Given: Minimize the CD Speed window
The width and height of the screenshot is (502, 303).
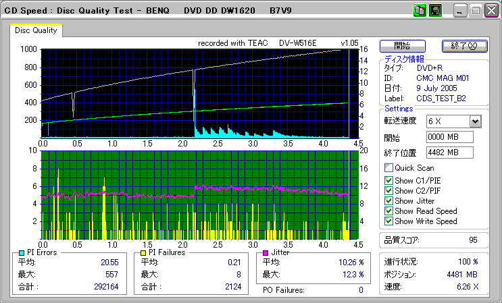Looking at the screenshot, I should (x=461, y=11).
